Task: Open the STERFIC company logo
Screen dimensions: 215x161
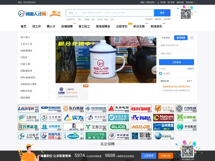Action: click(96, 109)
